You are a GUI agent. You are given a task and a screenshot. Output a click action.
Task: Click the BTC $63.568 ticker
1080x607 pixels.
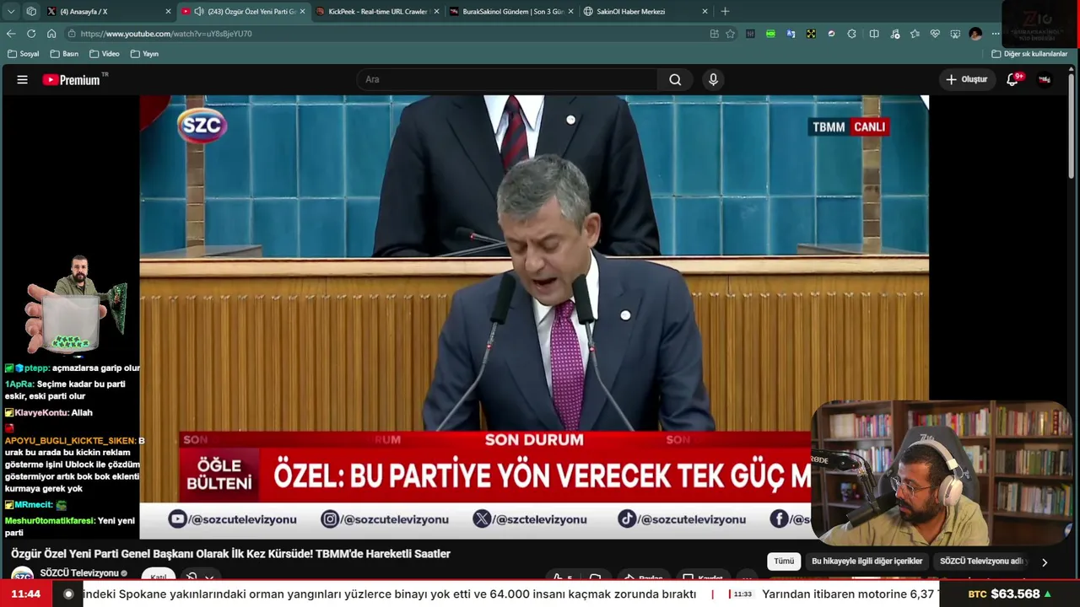coord(1010,594)
